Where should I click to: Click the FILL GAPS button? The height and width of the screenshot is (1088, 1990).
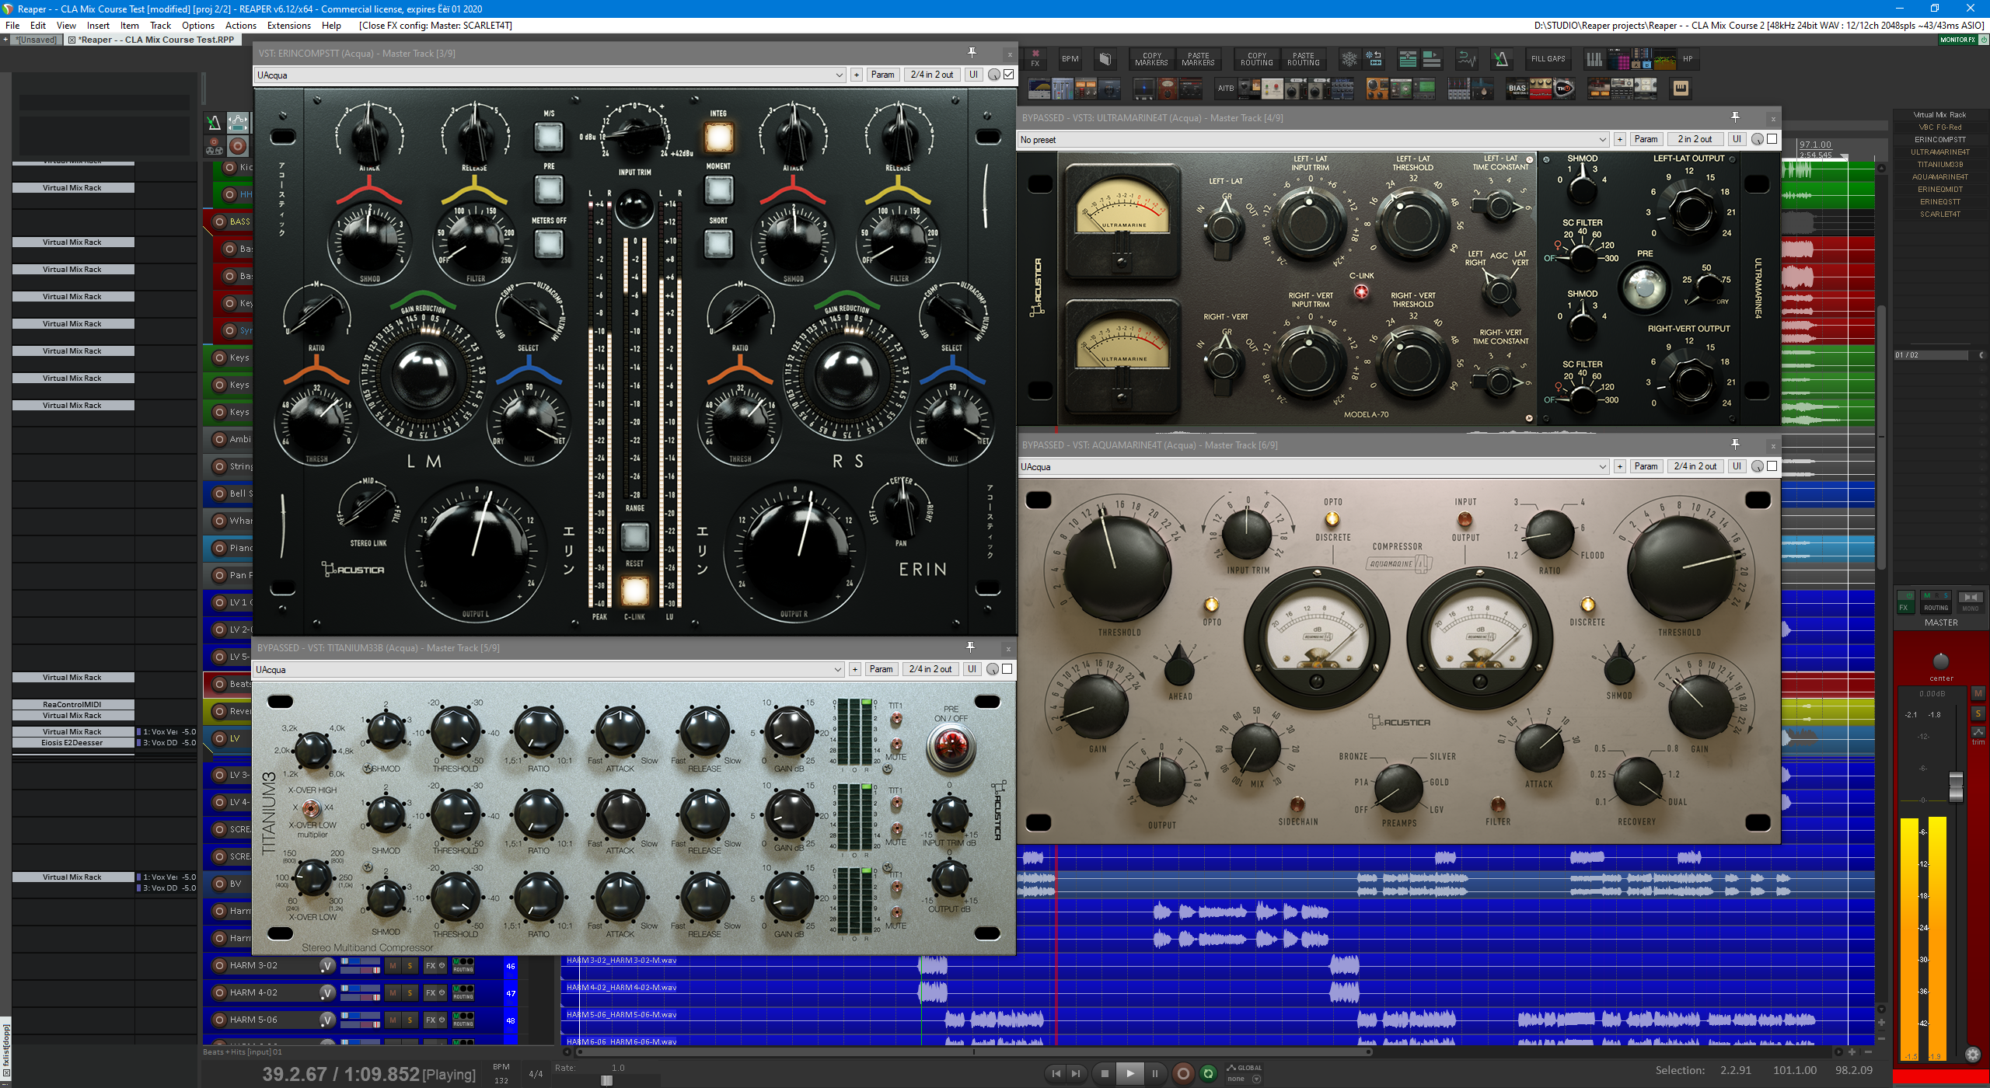coord(1548,59)
